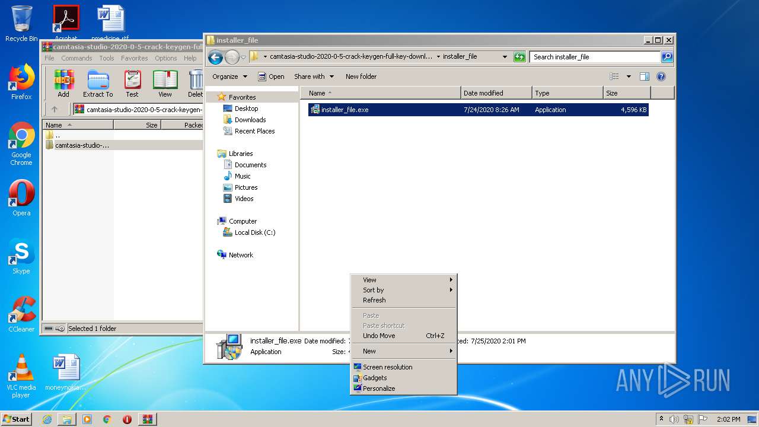Click the Internet Explorer taskbar icon
Viewport: 759px width, 427px height.
(47, 419)
